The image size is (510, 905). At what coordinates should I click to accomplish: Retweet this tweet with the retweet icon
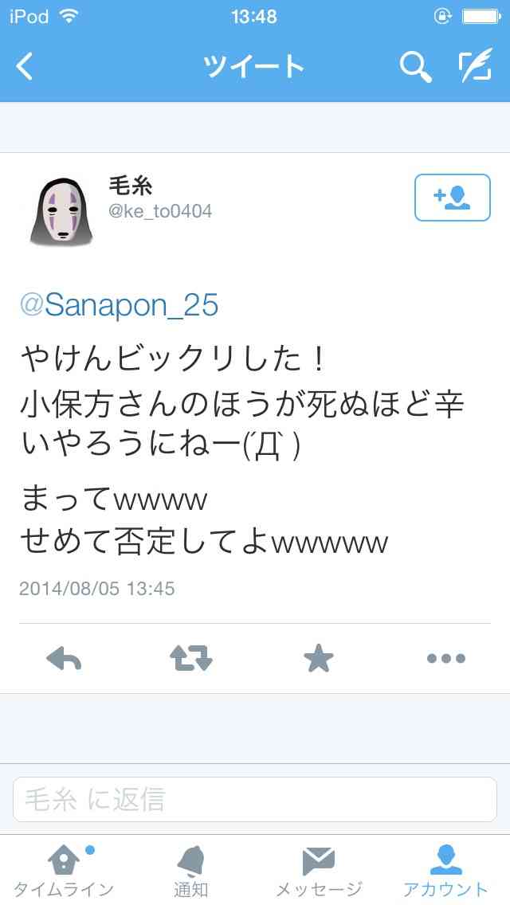(191, 659)
